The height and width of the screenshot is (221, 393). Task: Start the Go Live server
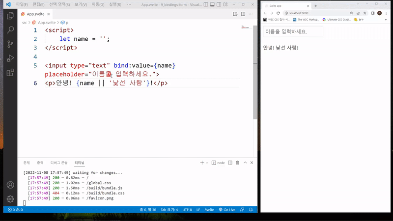coord(227,210)
